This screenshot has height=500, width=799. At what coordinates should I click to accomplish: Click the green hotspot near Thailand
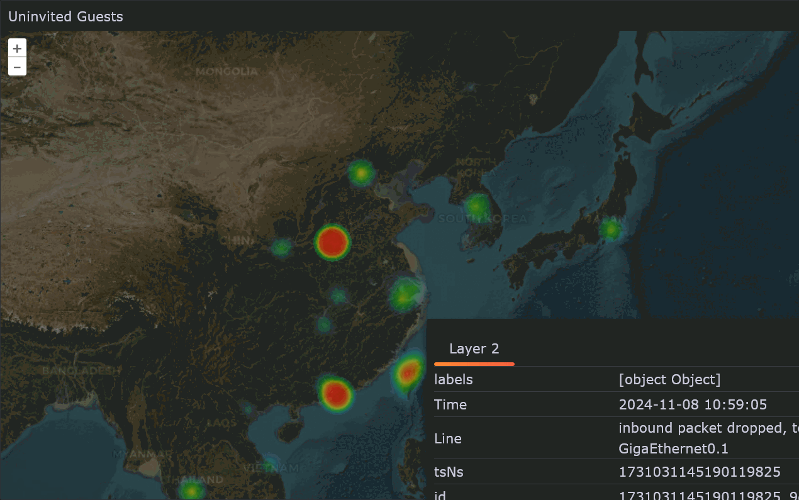pos(191,491)
